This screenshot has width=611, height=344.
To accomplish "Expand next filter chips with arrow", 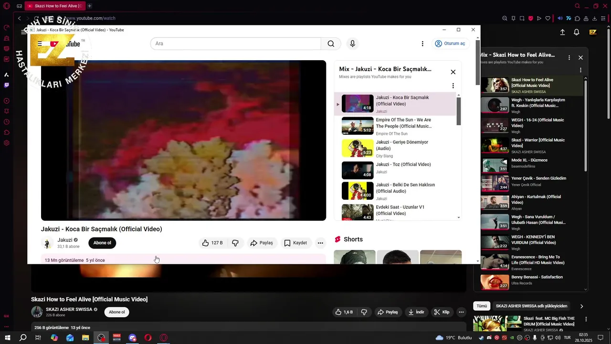I will tap(581, 306).
